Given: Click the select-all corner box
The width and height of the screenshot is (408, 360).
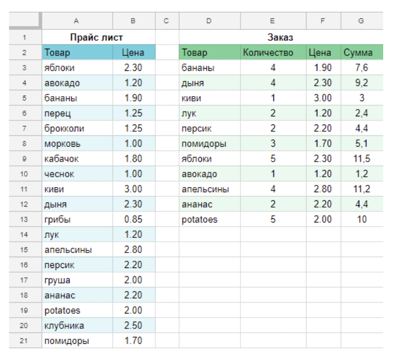Looking at the screenshot, I should (24, 21).
